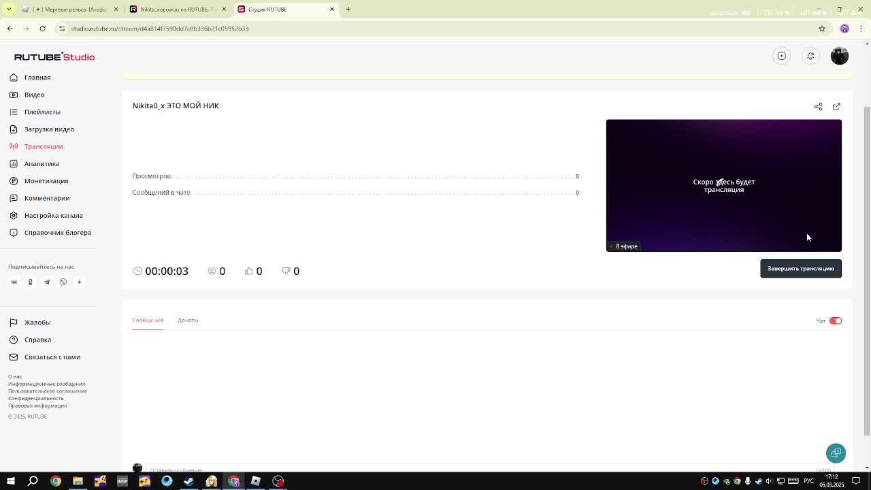The height and width of the screenshot is (490, 871).
Task: Open the Трансляции section
Action: pyautogui.click(x=36, y=146)
